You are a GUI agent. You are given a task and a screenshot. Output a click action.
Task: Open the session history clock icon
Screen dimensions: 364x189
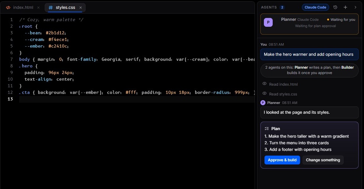pos(335,7)
